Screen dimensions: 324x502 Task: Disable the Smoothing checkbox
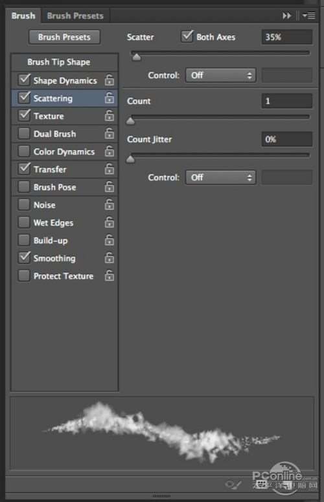pyautogui.click(x=24, y=257)
